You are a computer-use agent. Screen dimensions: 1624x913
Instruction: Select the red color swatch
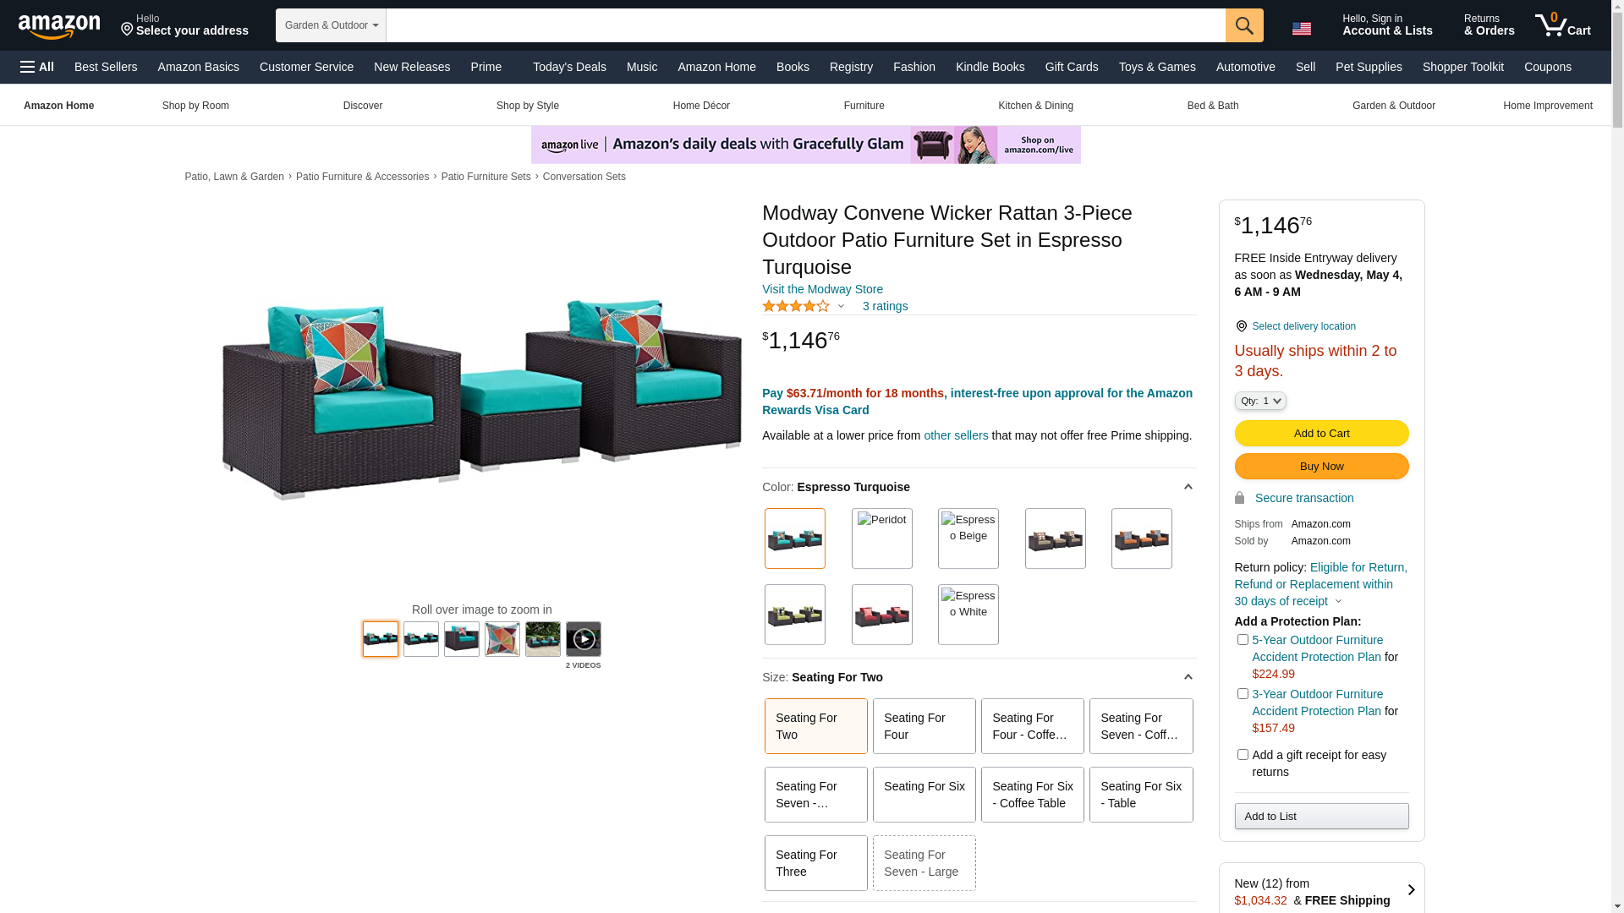click(881, 615)
